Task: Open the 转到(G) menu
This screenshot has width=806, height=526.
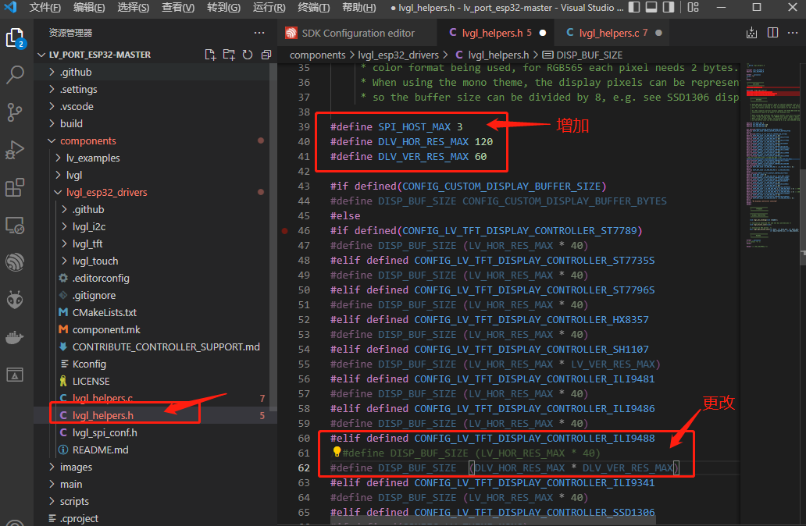Action: click(x=223, y=8)
